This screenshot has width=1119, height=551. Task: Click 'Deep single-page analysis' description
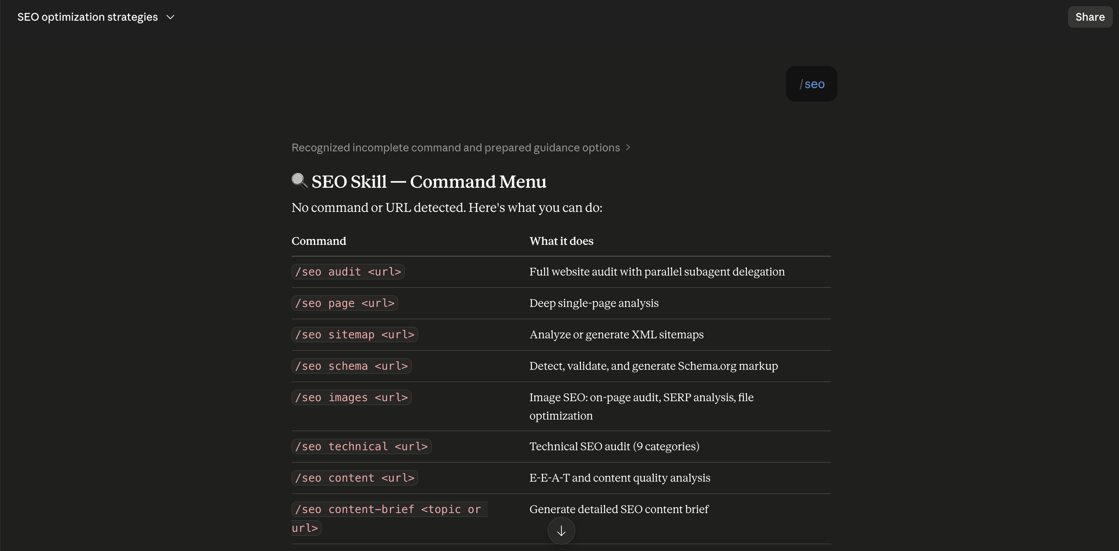click(x=594, y=303)
